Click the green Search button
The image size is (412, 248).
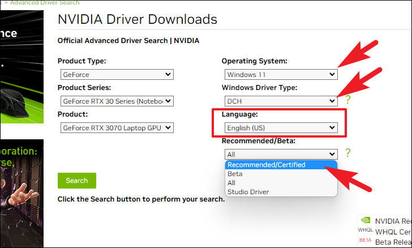[77, 181]
